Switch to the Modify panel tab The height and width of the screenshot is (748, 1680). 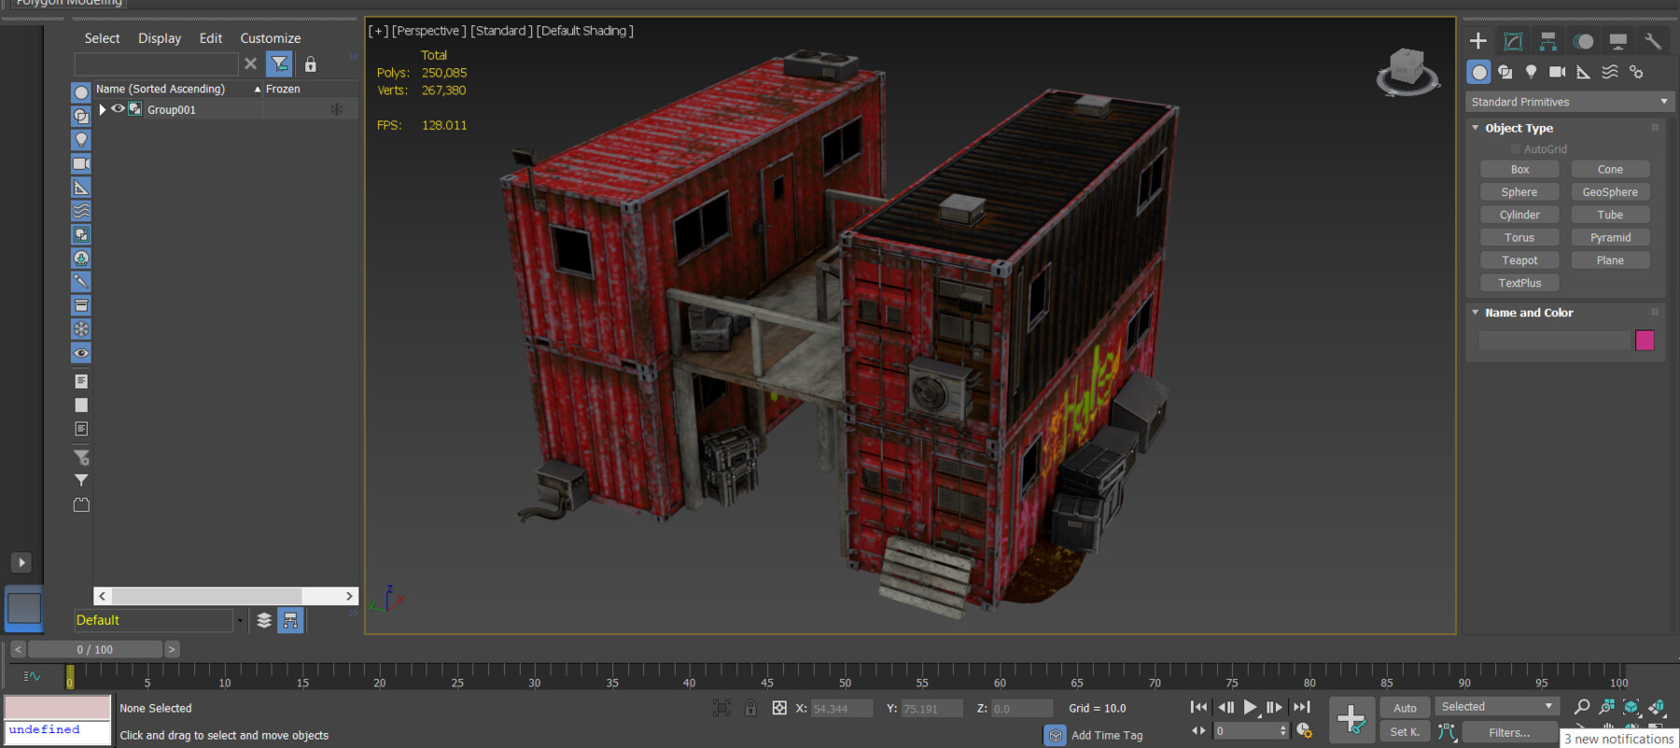tap(1513, 41)
